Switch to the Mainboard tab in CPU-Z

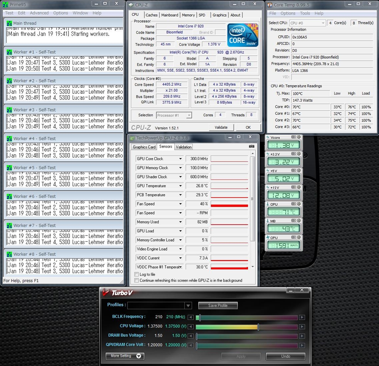(170, 15)
